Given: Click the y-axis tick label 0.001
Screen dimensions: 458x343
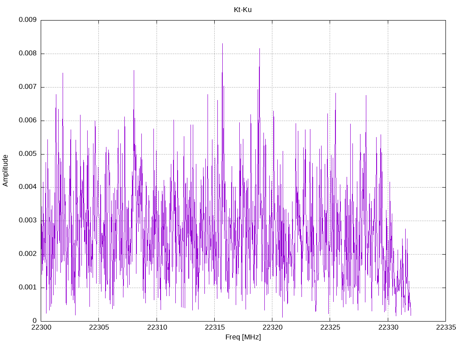Looking at the screenshot, I should (x=28, y=287).
